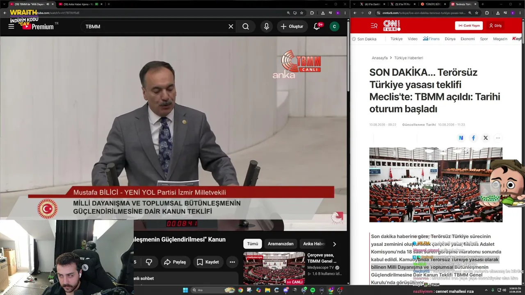Select the Aramanızdan filter chip
Viewport: 525px width, 295px height.
click(281, 244)
